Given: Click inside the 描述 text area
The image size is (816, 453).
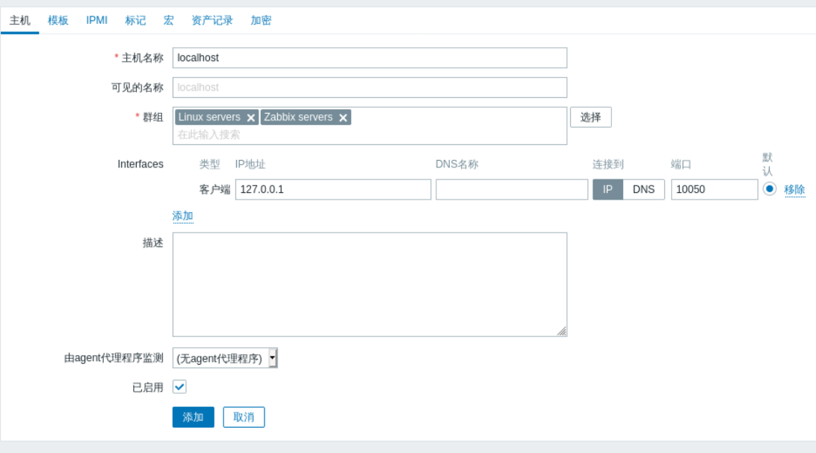Looking at the screenshot, I should click(369, 284).
